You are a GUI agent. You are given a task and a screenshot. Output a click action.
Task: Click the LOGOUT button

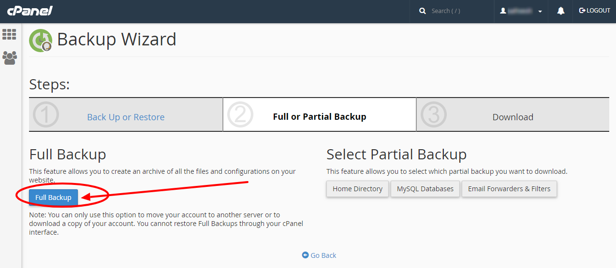595,11
